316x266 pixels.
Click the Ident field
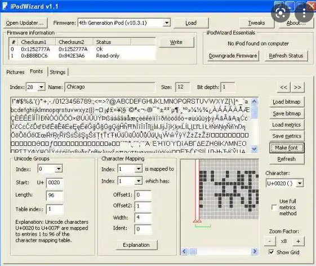[143, 229]
